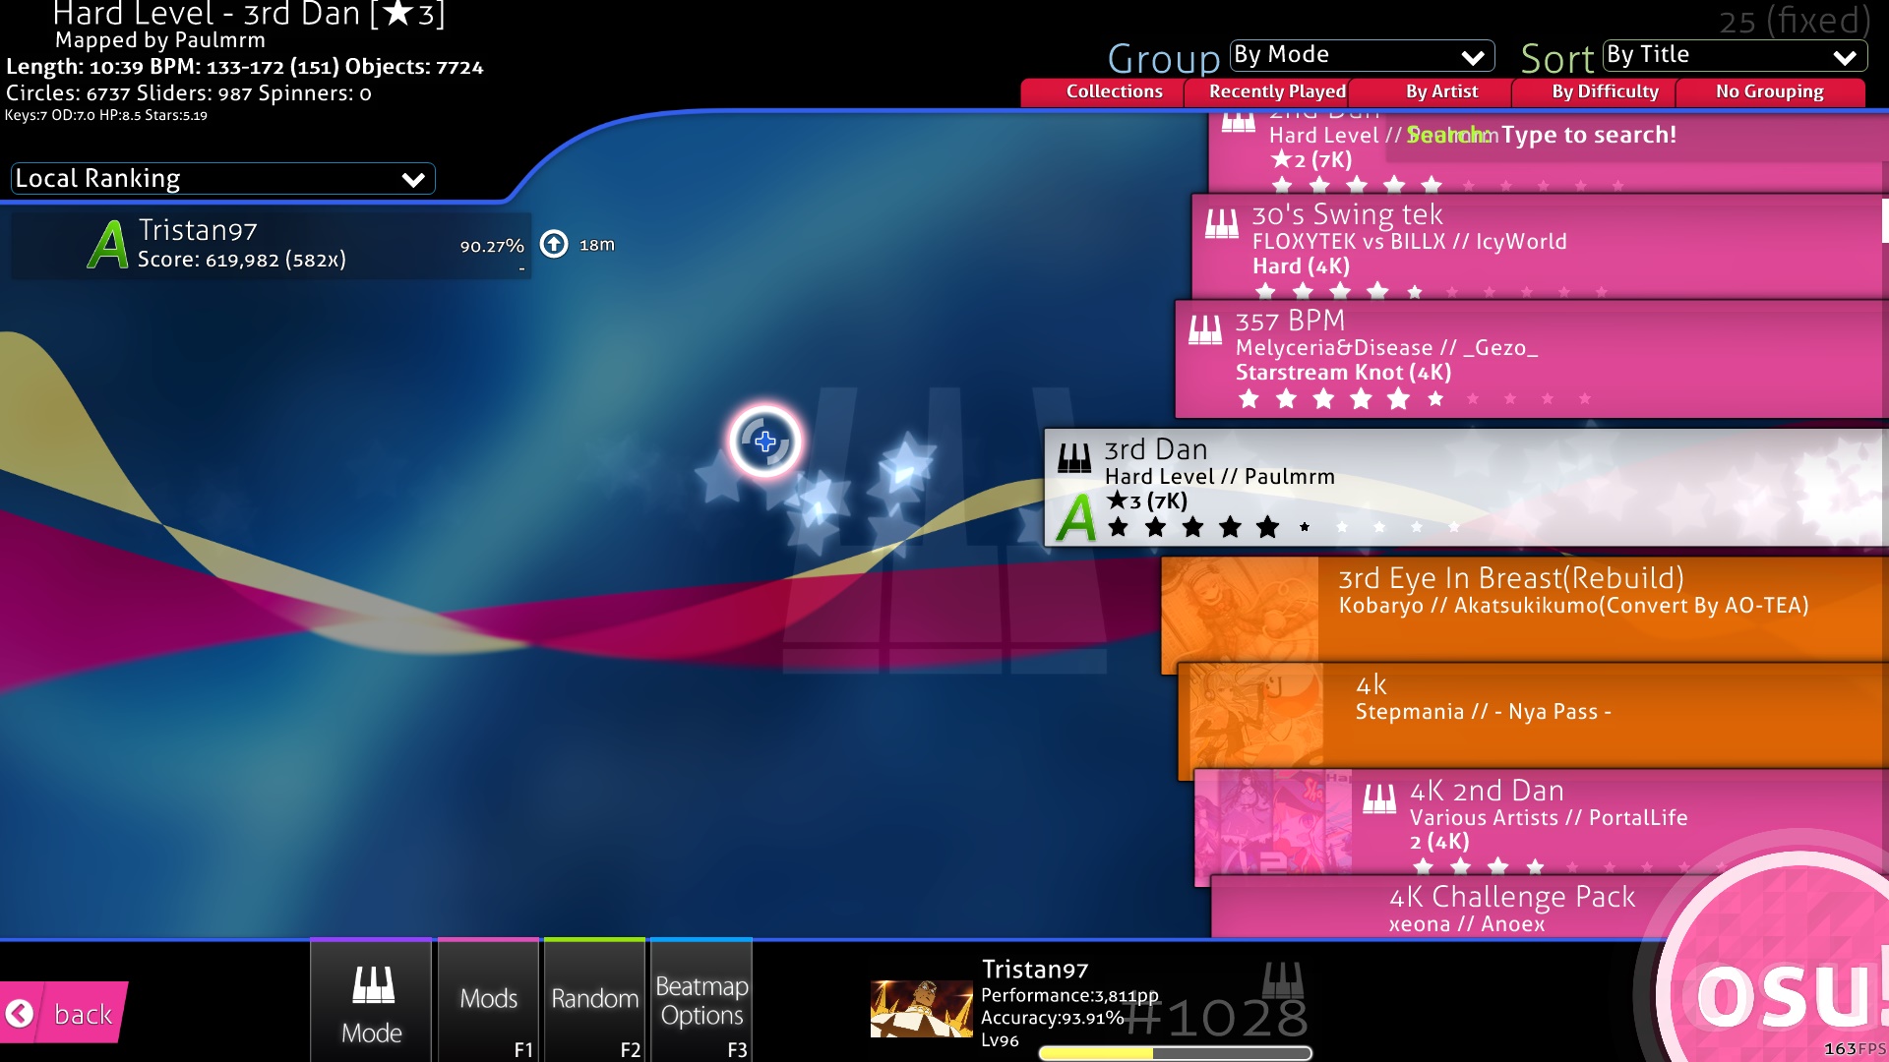Click the piano icon on 3rd Dan card
The height and width of the screenshot is (1062, 1889).
coord(1074,458)
